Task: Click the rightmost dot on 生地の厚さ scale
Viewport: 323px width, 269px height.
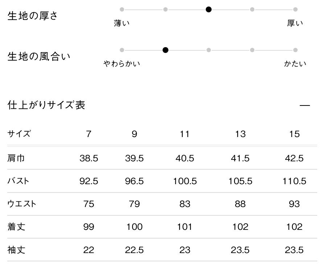Action: (x=295, y=9)
